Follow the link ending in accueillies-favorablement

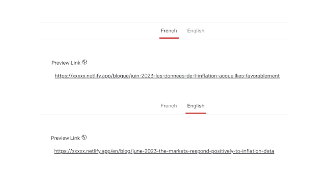pos(167,76)
